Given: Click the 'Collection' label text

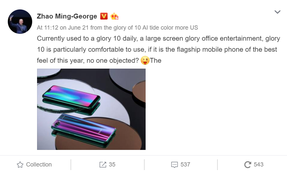Looking at the screenshot, I should (39, 165).
